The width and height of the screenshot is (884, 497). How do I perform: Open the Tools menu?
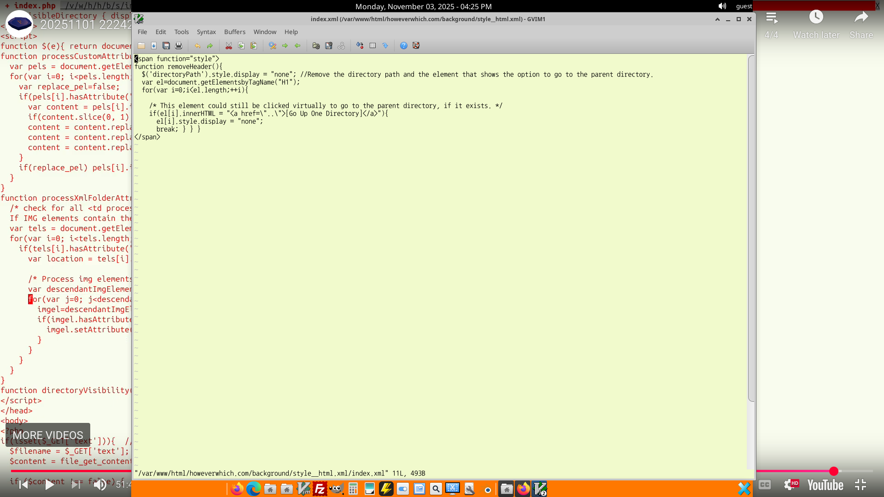tap(181, 32)
